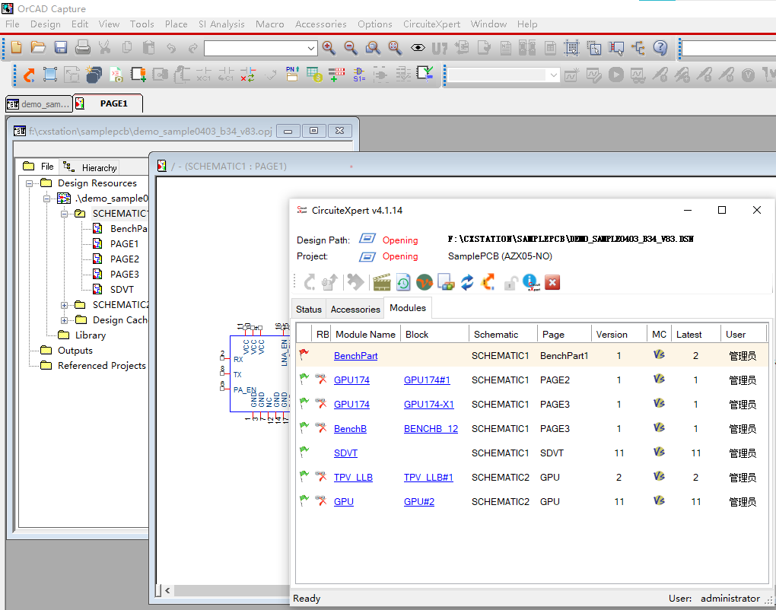Minimize the project .opj window
Image resolution: width=776 pixels, height=610 pixels.
(288, 131)
